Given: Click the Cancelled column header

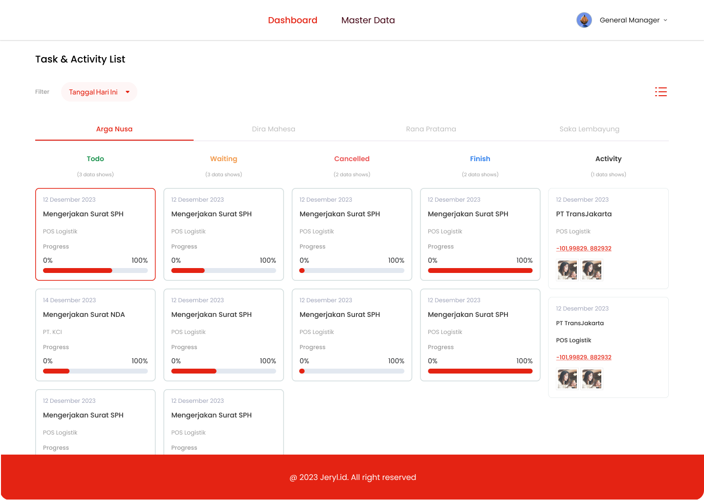Looking at the screenshot, I should point(352,159).
